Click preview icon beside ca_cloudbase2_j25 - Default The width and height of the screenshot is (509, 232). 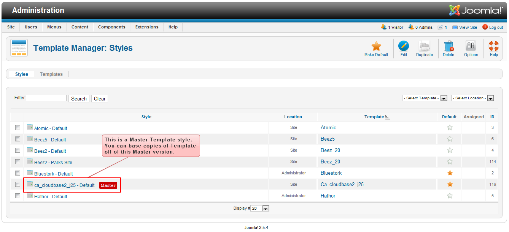tap(30, 184)
